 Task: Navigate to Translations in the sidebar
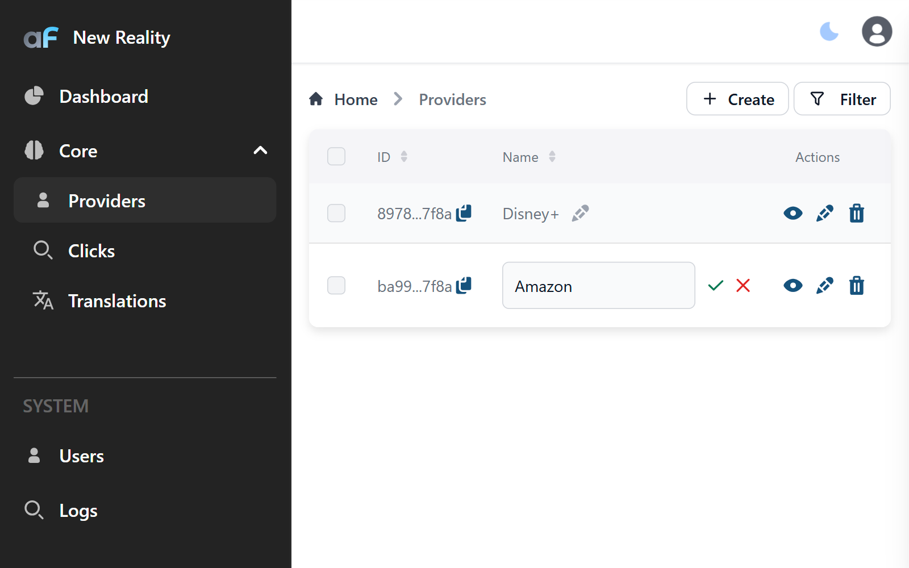tap(117, 301)
